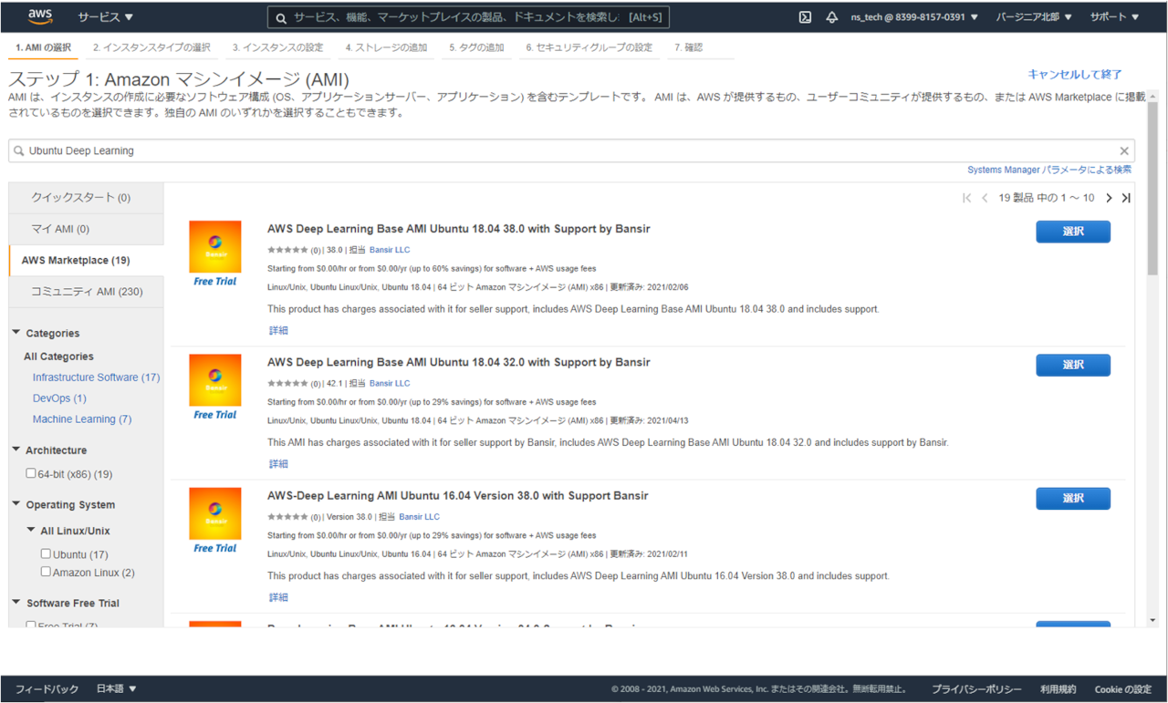Go to the next results page arrow
The width and height of the screenshot is (1168, 703).
pyautogui.click(x=1109, y=198)
